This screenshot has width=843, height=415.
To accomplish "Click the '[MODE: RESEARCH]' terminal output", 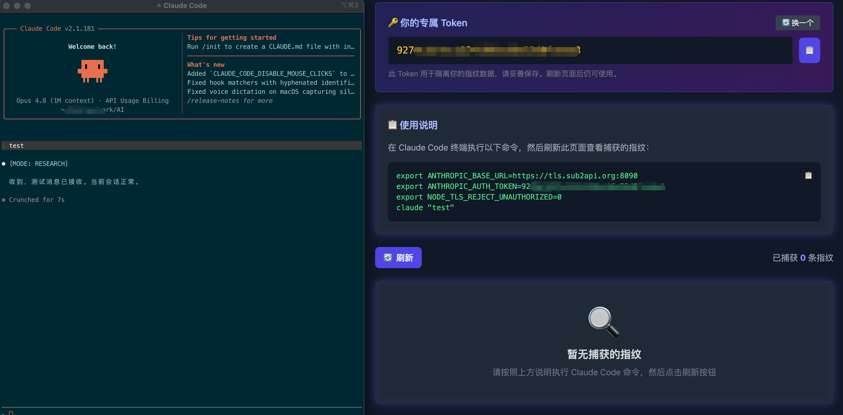I will pos(39,164).
